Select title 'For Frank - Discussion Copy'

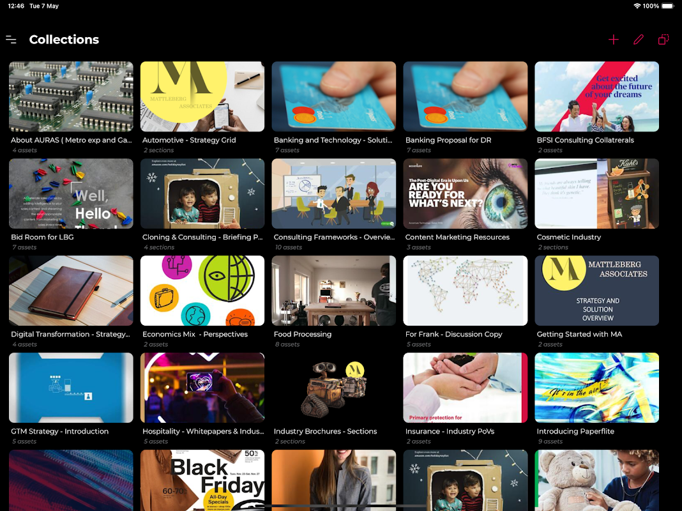pos(453,334)
